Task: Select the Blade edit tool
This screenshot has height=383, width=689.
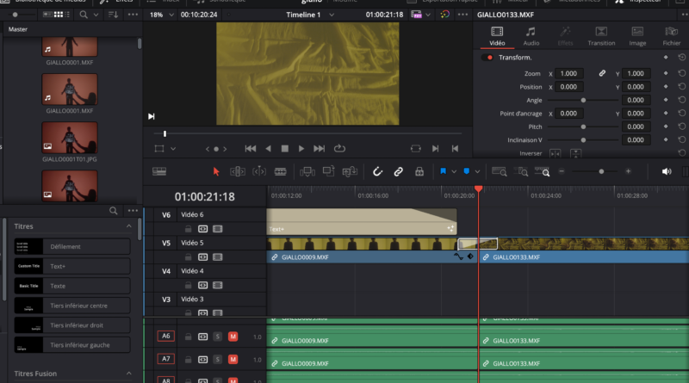Action: click(281, 171)
